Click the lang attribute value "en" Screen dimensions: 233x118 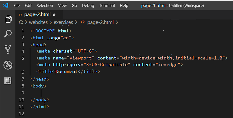point(66,38)
